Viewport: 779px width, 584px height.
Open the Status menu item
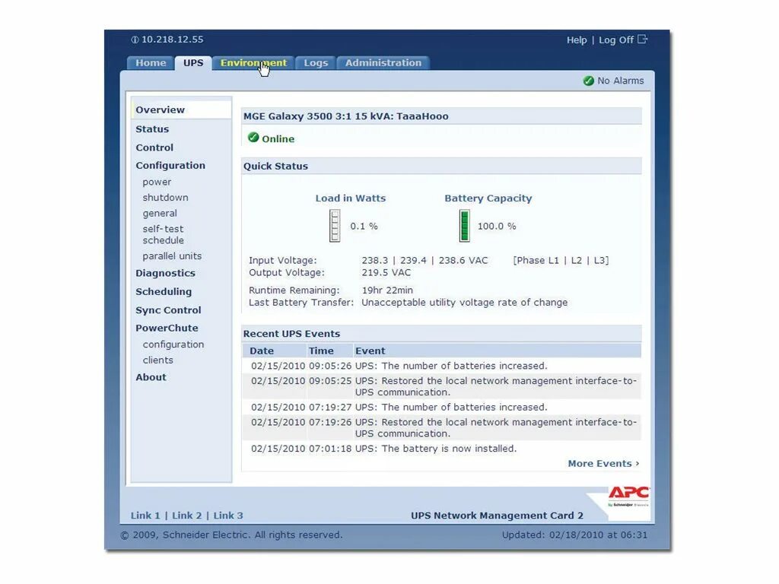click(x=152, y=129)
